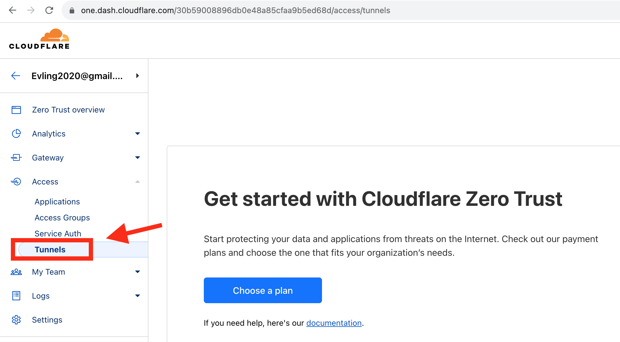
Task: Click the Settings gear icon
Action: [x=16, y=320]
